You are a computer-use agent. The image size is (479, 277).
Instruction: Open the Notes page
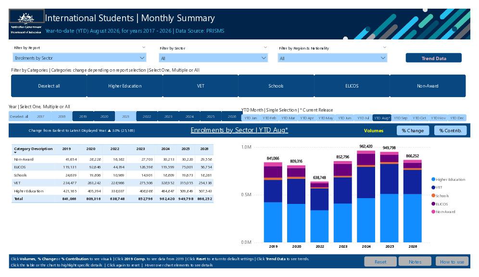tap(415, 262)
